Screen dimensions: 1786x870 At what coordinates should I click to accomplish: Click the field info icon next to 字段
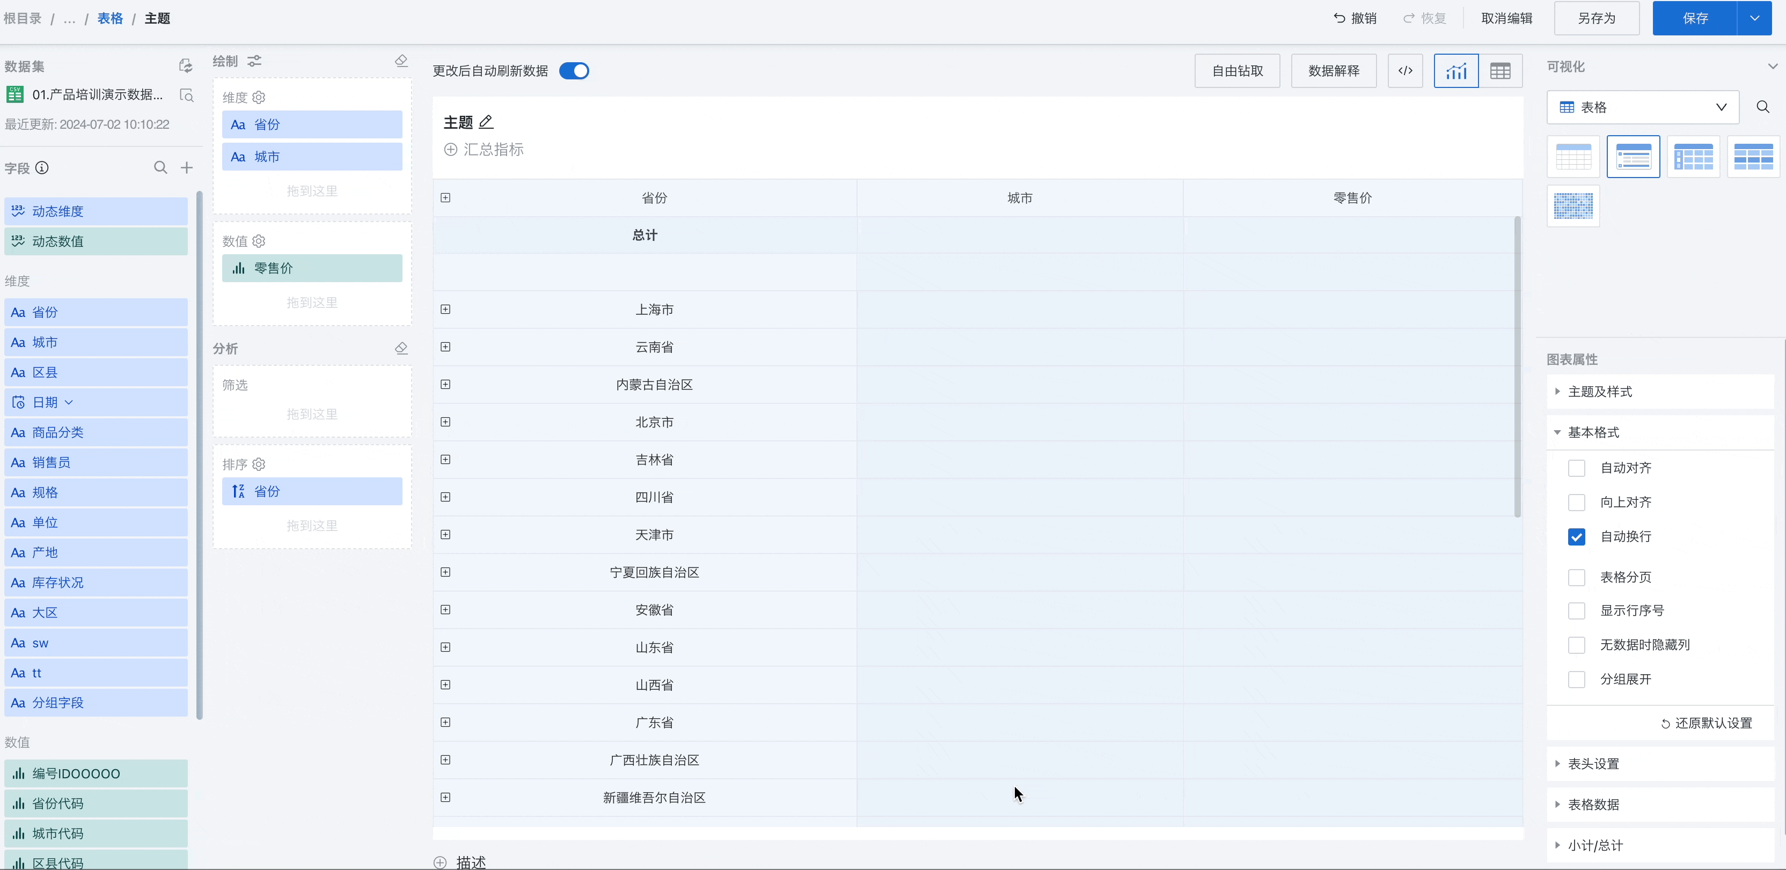point(42,168)
